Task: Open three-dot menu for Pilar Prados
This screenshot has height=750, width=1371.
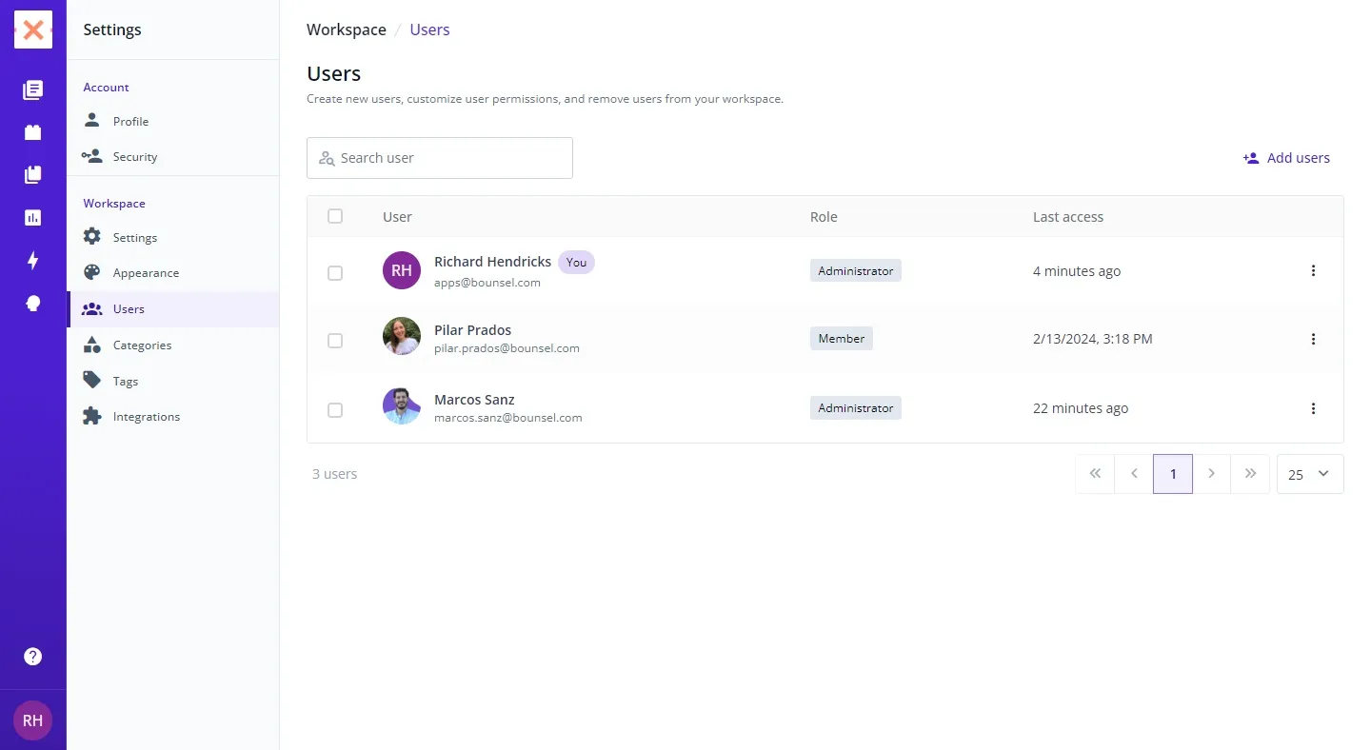Action: (1313, 339)
